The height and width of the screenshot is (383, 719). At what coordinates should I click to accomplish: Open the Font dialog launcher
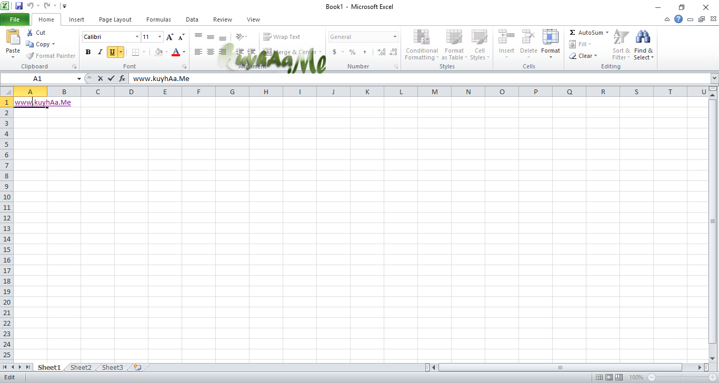(184, 67)
